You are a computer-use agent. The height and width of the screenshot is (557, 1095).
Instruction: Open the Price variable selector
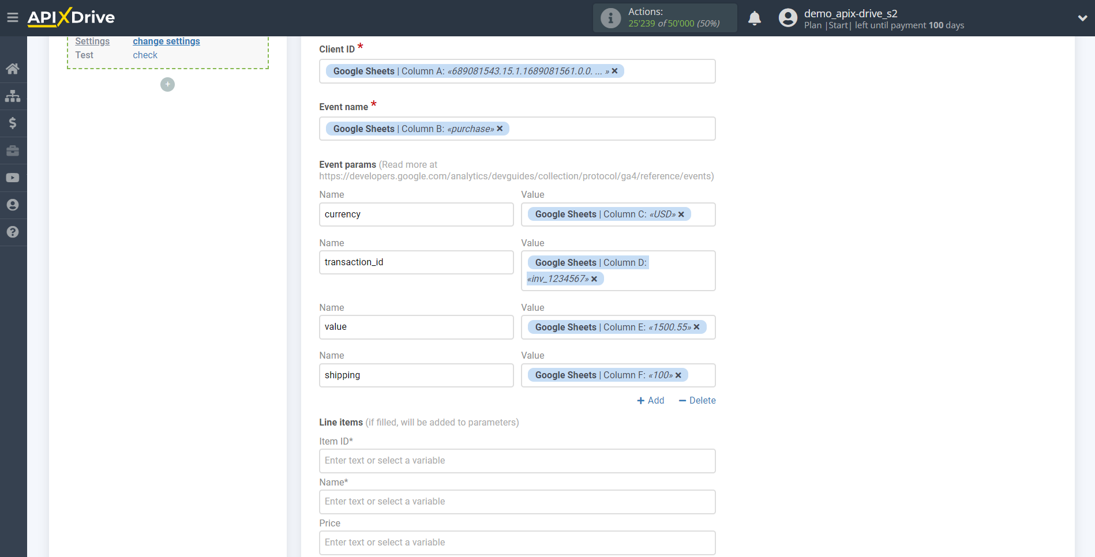click(517, 542)
